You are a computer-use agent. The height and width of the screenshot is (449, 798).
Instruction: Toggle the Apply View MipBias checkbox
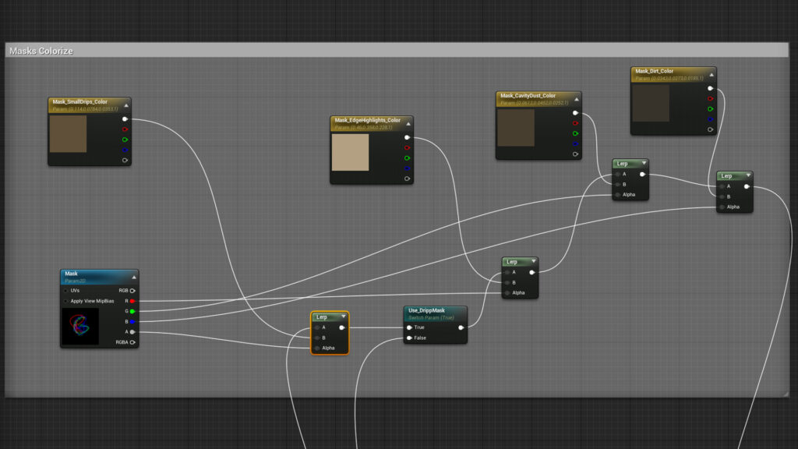65,301
